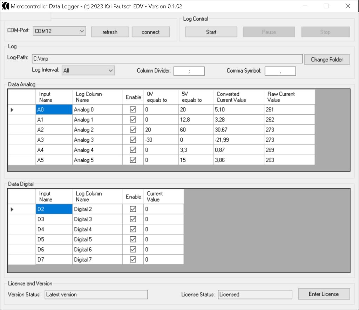Toggle Digital 5 enable checkbox
359x310 pixels.
(x=133, y=239)
